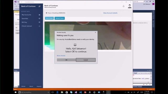Open Favorites in the sidebar
Image resolution: width=168 pixels, height=94 pixels.
[x=25, y=19]
